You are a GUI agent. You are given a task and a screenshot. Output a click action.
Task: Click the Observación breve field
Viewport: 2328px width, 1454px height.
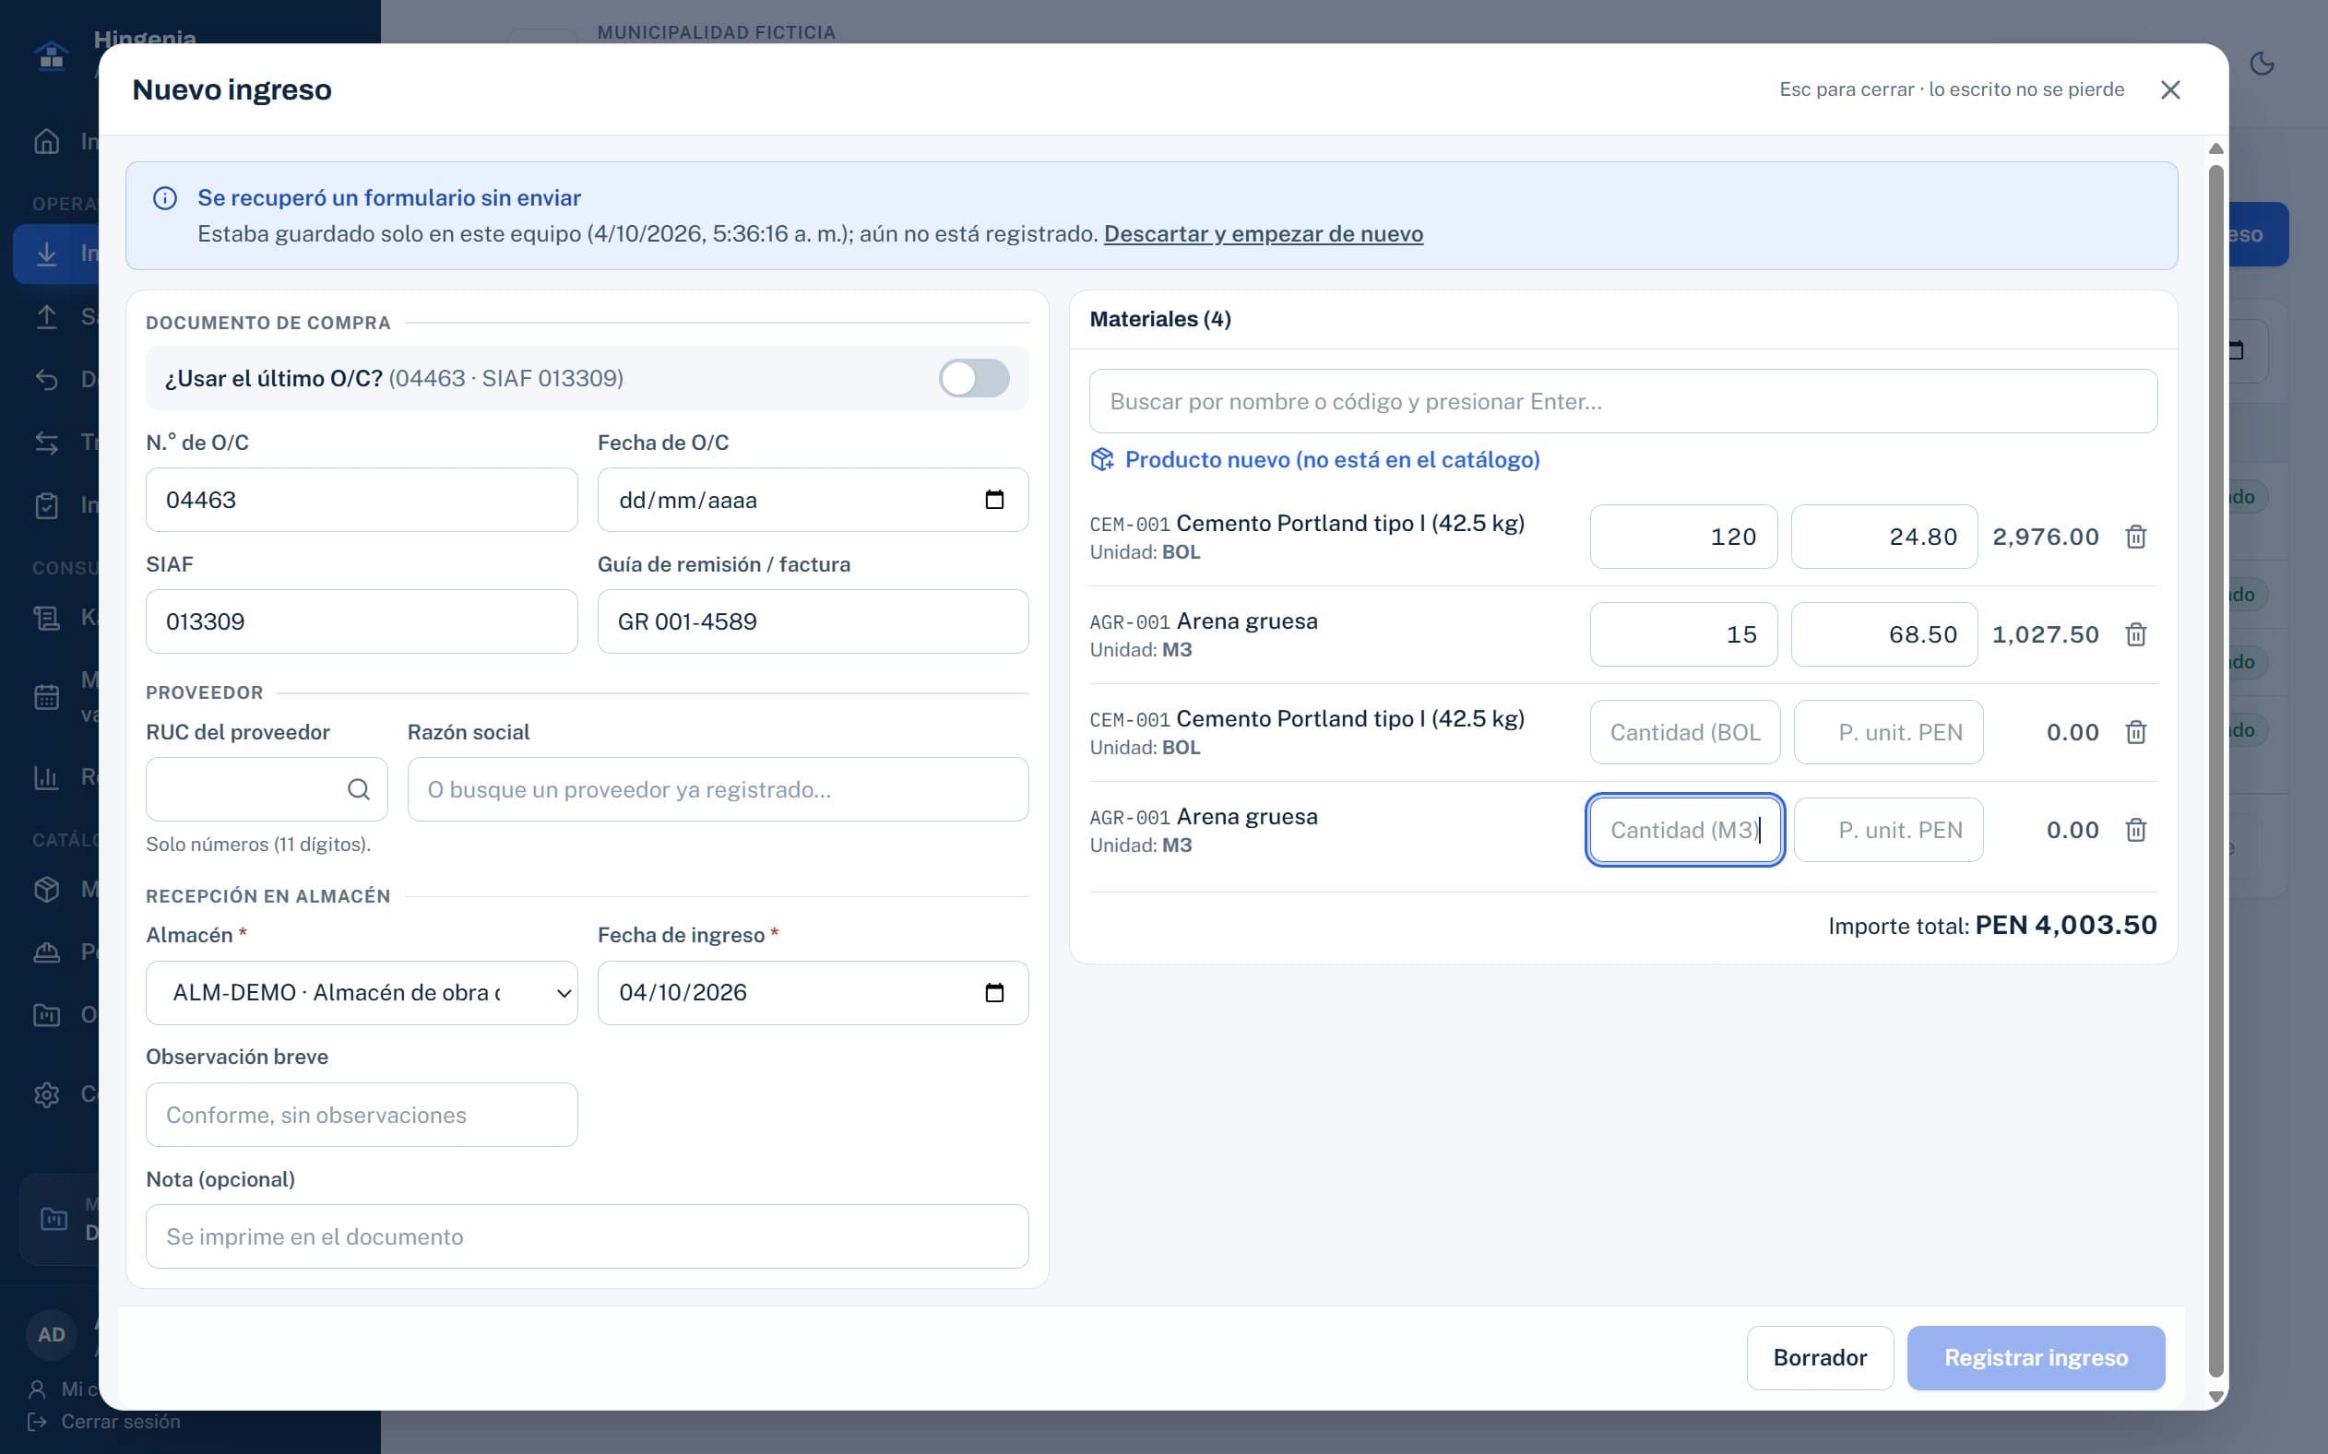pyautogui.click(x=362, y=1115)
